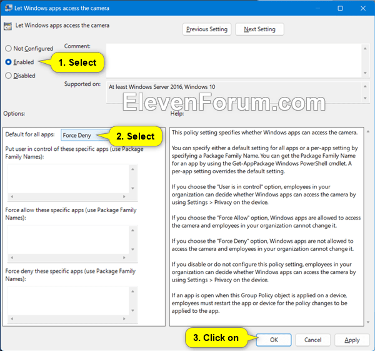The image size is (375, 351).
Task: Click the 'Force deny these specific apps' label
Action: click(x=70, y=275)
